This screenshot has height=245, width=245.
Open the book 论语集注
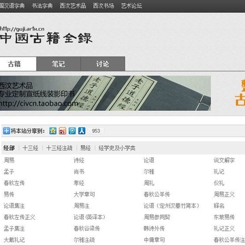14,206
